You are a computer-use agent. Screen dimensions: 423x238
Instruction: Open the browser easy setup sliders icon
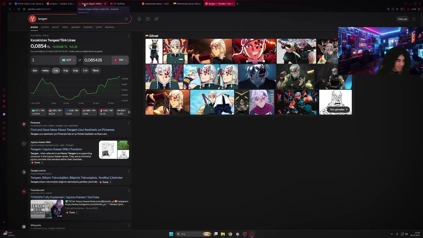(419, 9)
